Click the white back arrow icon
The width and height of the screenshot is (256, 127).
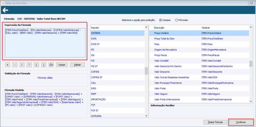click(x=5, y=11)
